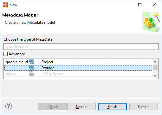
Task: Select the Storage metadata type
Action: (78, 68)
